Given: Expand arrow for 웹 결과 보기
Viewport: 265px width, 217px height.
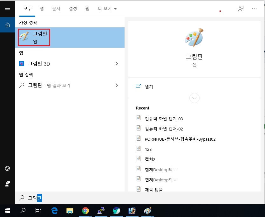Looking at the screenshot, I should pyautogui.click(x=117, y=85).
